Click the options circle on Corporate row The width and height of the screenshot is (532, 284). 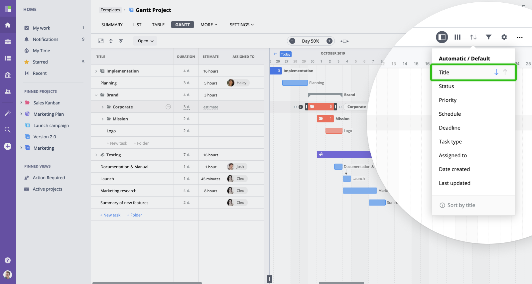pyautogui.click(x=168, y=107)
